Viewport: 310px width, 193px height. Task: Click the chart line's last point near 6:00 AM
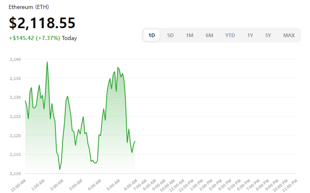click(x=135, y=141)
